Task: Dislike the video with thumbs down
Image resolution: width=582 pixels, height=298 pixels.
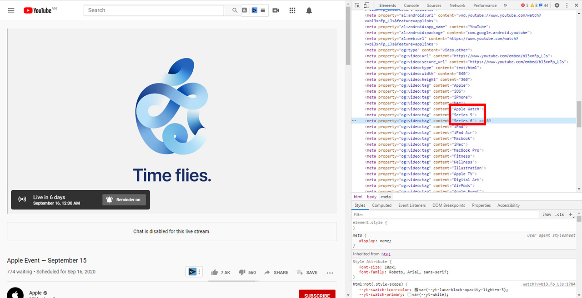Action: (x=247, y=272)
